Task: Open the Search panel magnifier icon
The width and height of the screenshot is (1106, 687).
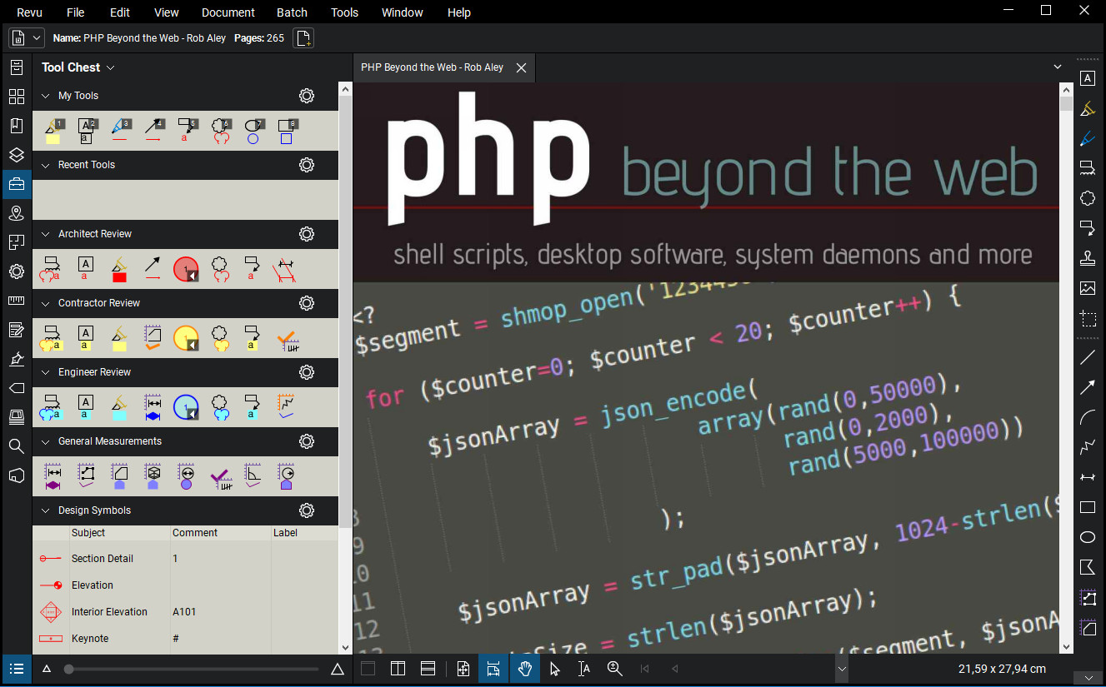Action: (x=16, y=446)
